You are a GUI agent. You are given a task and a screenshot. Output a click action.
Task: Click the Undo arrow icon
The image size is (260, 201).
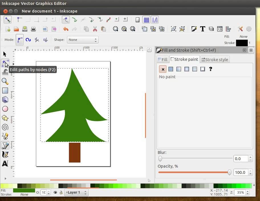[x=66, y=29]
